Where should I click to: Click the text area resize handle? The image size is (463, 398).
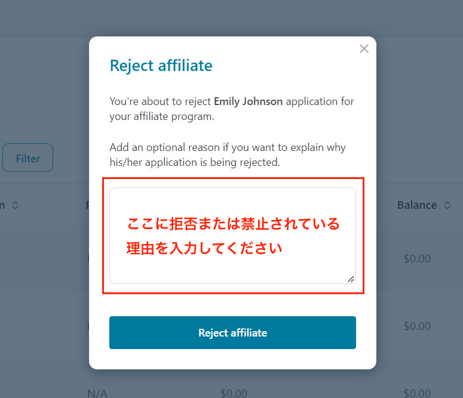pos(351,279)
